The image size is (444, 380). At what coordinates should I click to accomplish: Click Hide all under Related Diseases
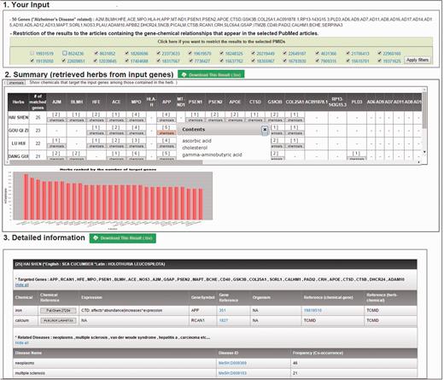tap(22, 343)
